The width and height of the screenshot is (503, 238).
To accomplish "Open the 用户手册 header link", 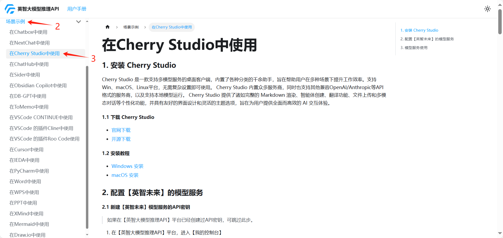I will click(77, 9).
